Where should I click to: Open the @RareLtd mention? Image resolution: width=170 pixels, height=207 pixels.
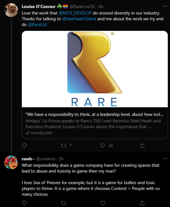[37, 24]
